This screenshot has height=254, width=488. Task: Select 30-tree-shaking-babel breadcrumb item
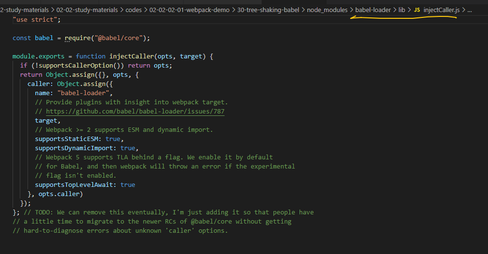tap(267, 10)
